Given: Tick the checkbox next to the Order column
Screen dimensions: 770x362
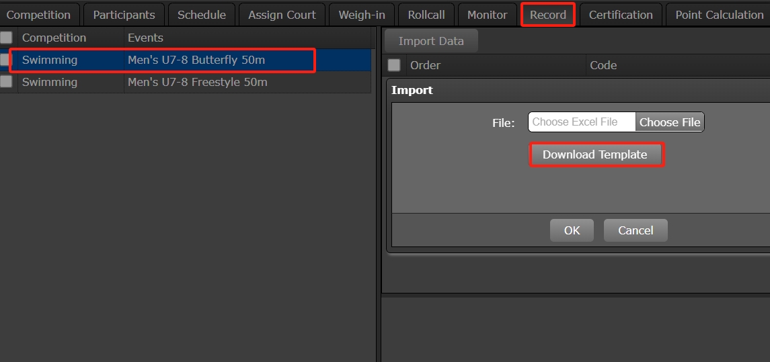Looking at the screenshot, I should coord(394,65).
